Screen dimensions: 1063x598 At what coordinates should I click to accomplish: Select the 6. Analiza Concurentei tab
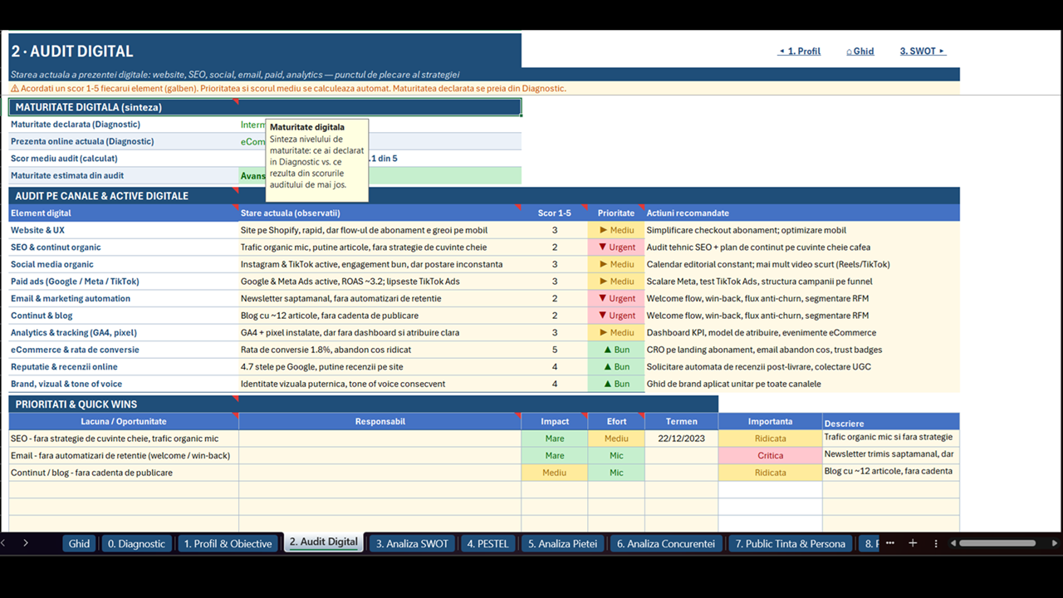[666, 544]
